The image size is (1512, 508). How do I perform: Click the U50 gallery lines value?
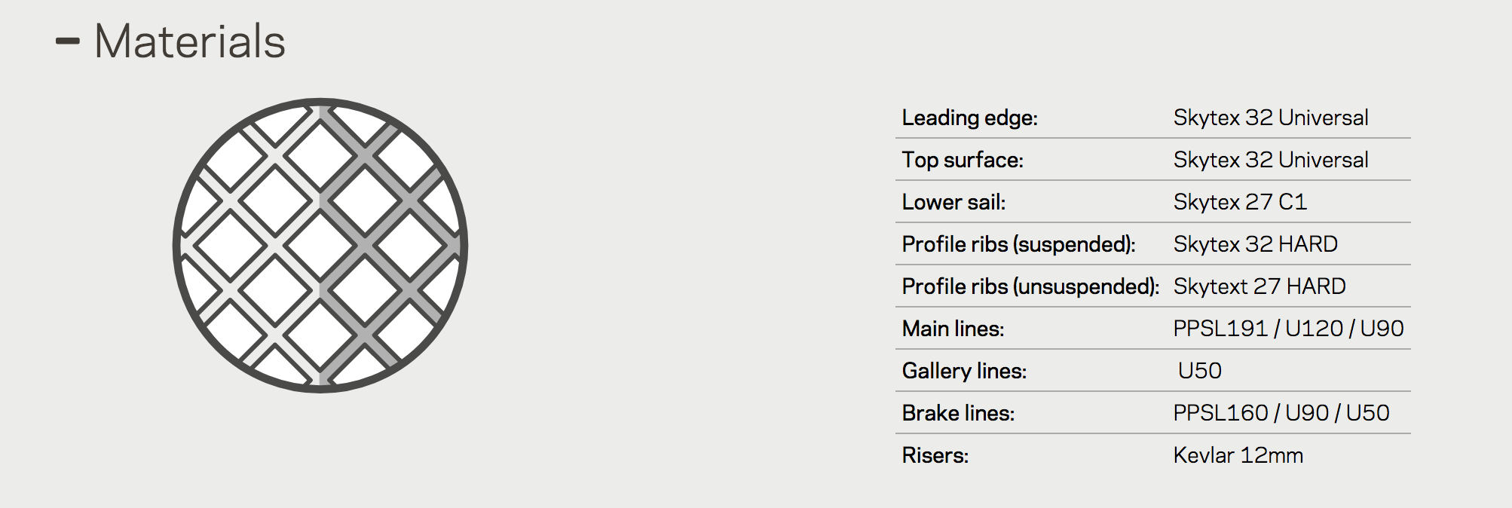point(1199,371)
